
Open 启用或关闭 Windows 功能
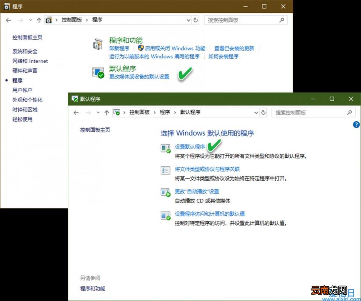point(175,49)
